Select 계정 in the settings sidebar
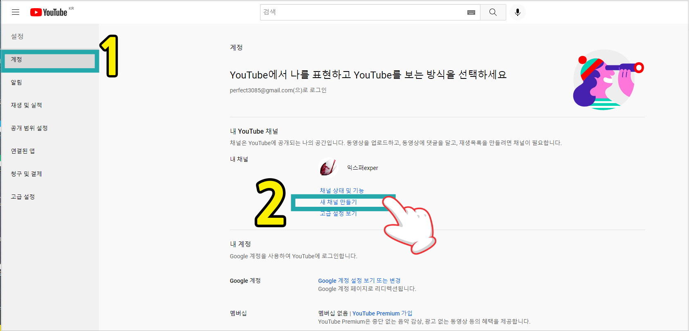 coord(50,60)
